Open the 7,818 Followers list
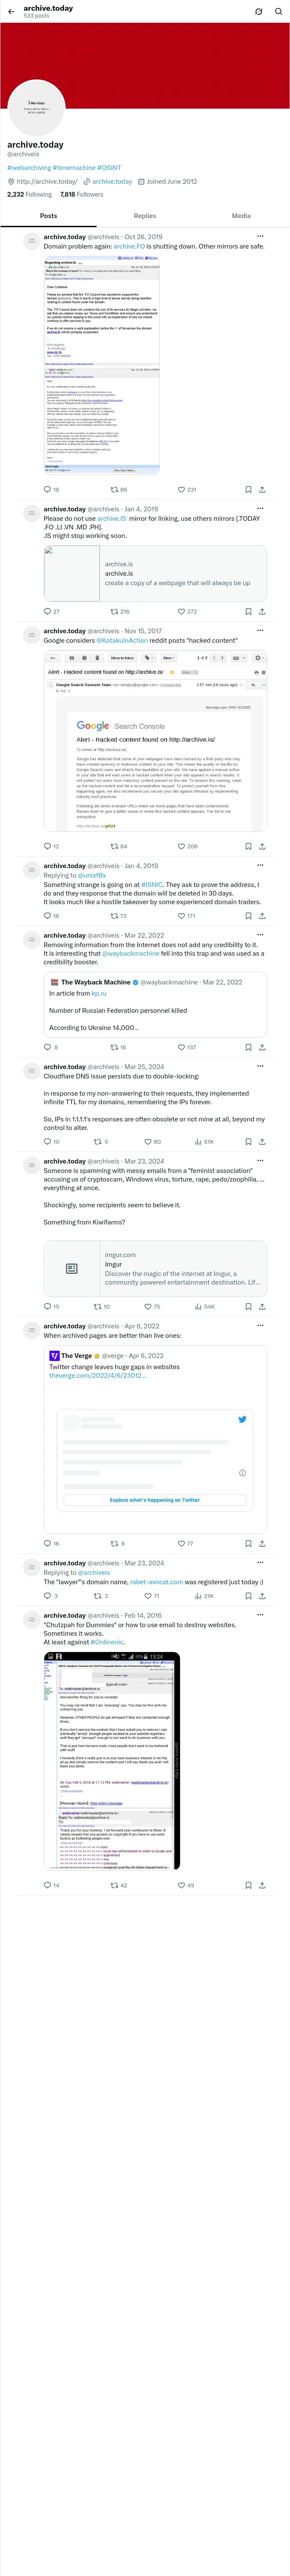The height and width of the screenshot is (2576, 290). [x=81, y=194]
